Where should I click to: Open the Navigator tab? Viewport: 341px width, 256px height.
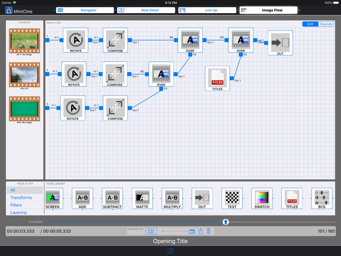85,10
